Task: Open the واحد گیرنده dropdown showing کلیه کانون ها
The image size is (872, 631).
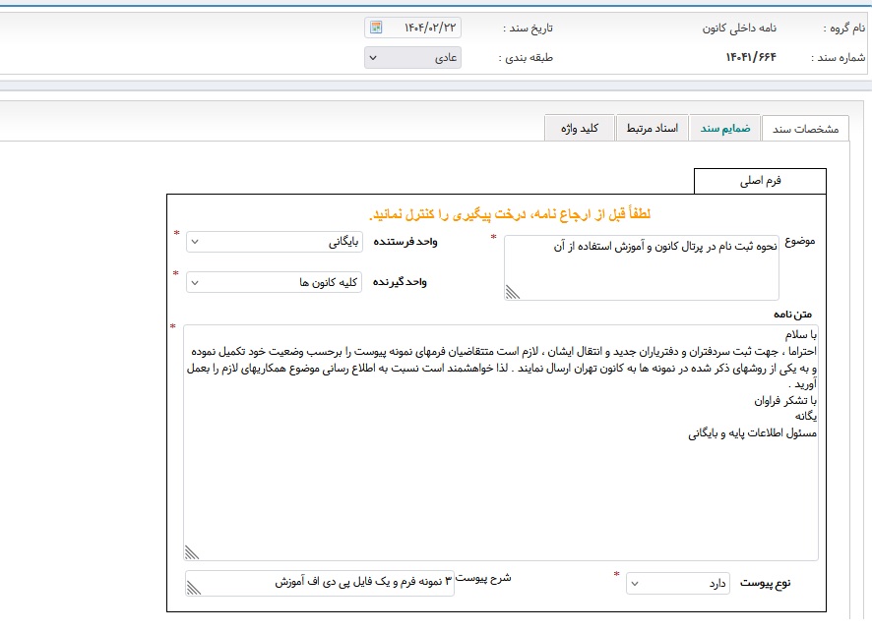Action: tap(275, 283)
